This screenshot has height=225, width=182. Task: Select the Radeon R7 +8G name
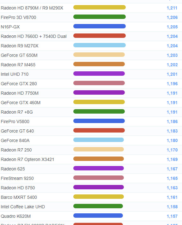click(17, 112)
